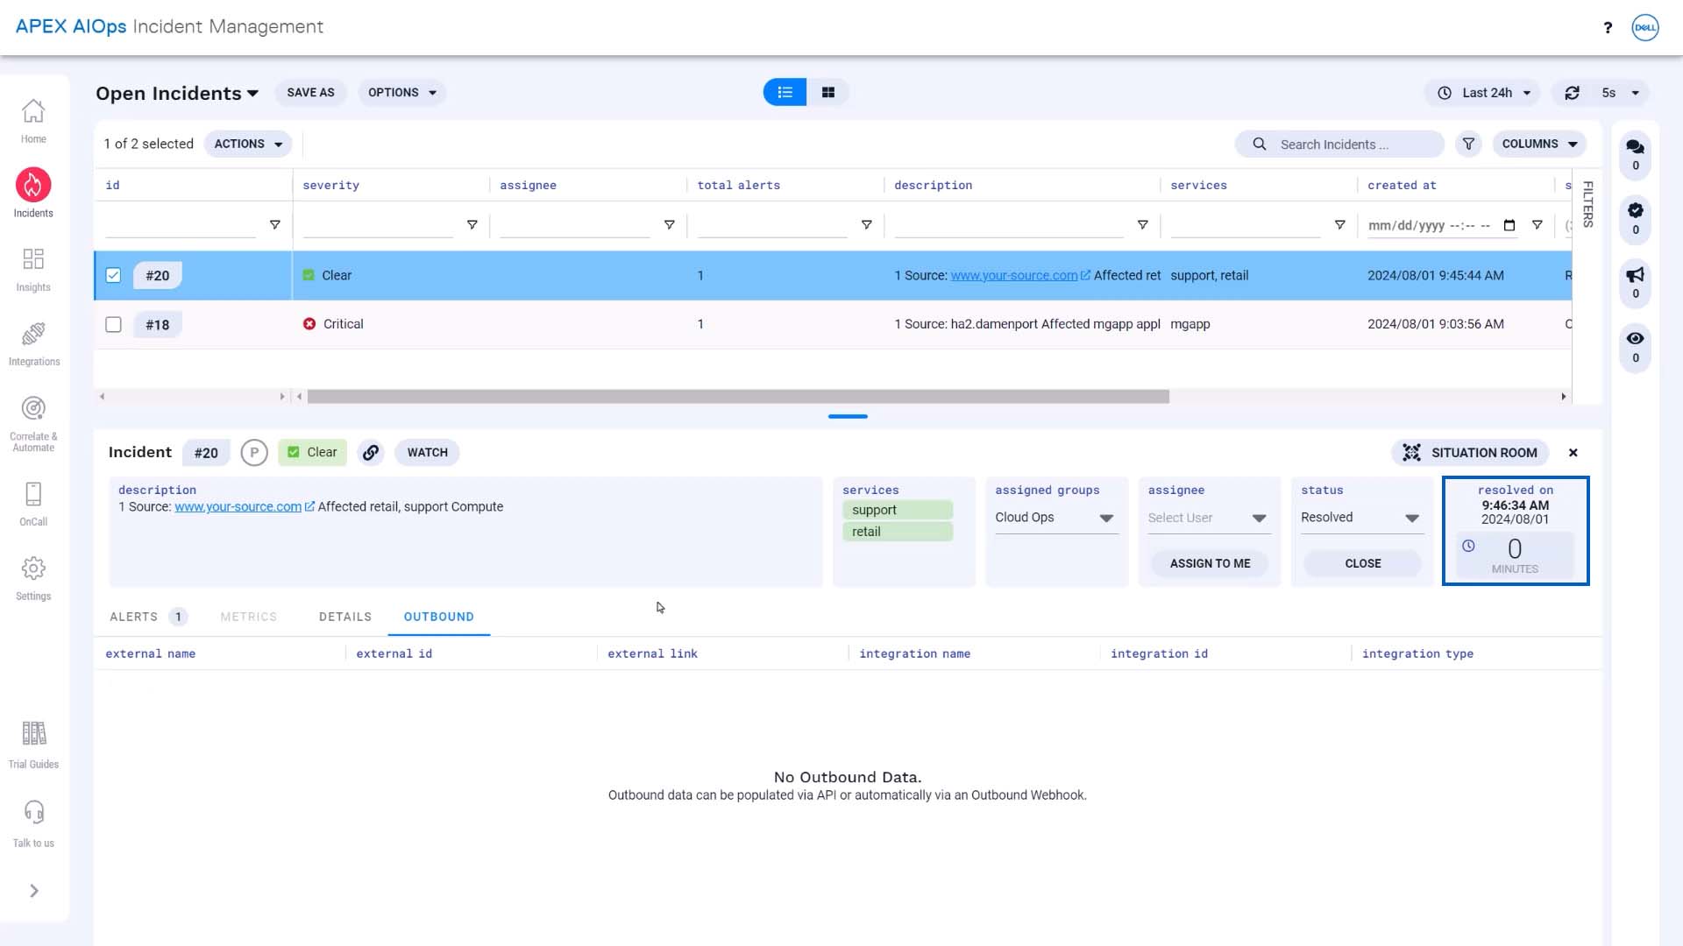Open the id column filter funnel

pyautogui.click(x=274, y=225)
